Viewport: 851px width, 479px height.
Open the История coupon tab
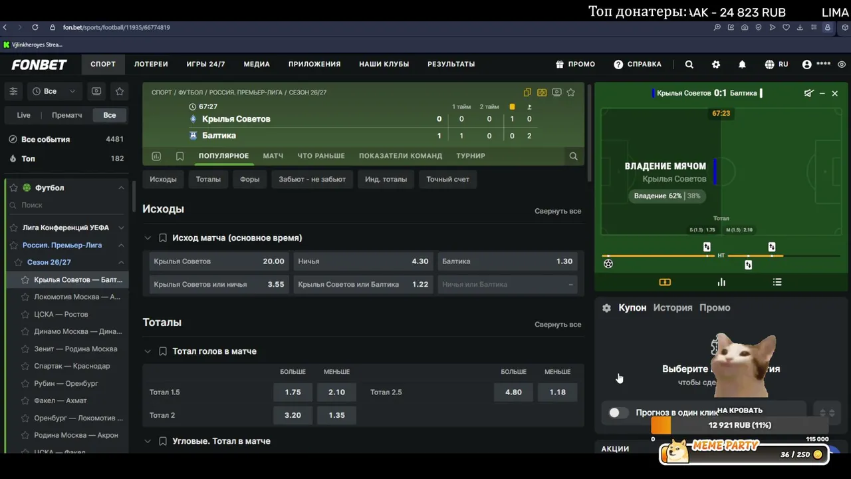(x=673, y=308)
